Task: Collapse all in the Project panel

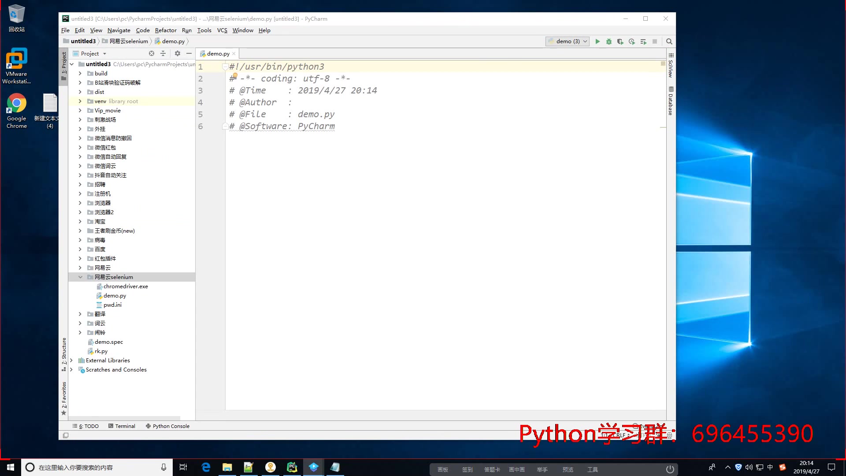Action: pos(163,53)
